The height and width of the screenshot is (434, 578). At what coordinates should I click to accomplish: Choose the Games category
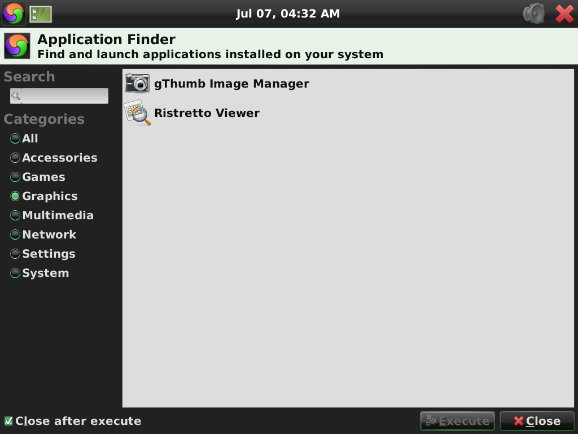click(15, 177)
